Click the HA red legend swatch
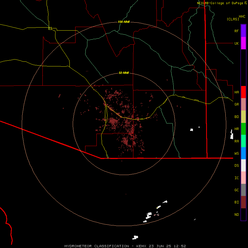This screenshot has height=248, width=248. (x=243, y=92)
